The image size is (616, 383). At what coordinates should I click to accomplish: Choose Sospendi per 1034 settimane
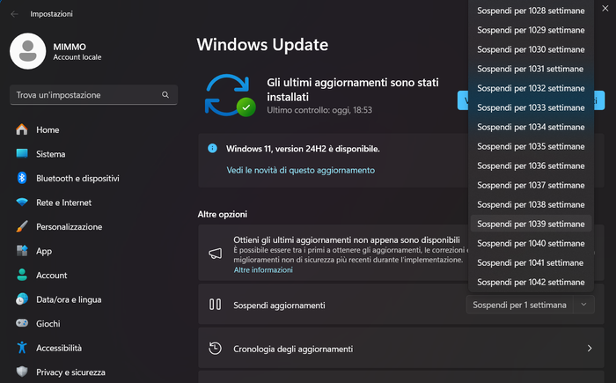[x=531, y=127]
